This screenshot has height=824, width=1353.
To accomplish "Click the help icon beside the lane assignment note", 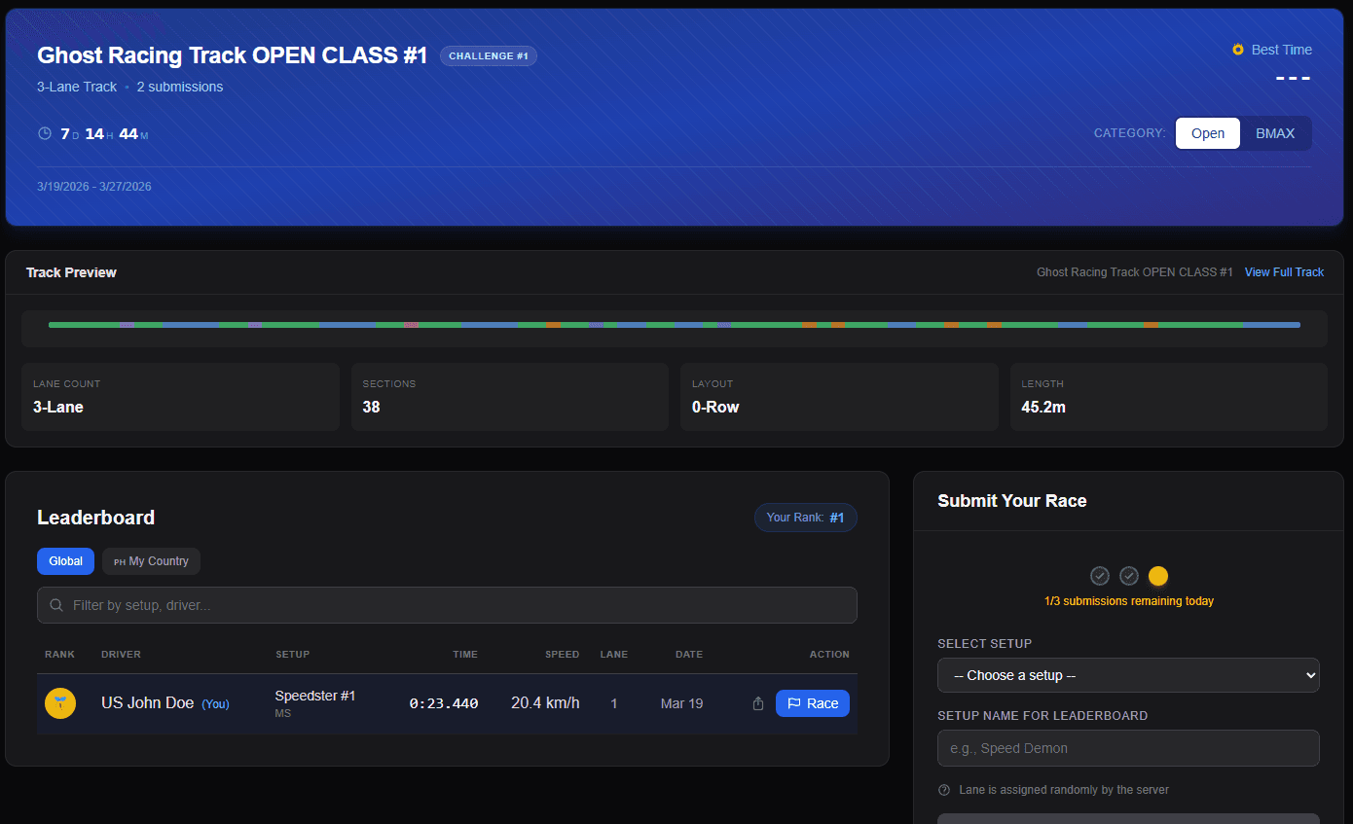I will (944, 790).
